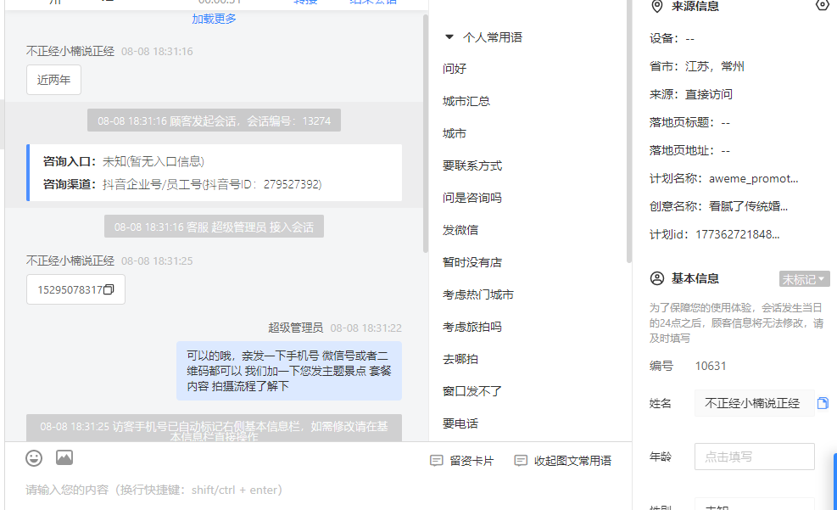
Task: Open the 留资卡片 button
Action: pos(462,460)
